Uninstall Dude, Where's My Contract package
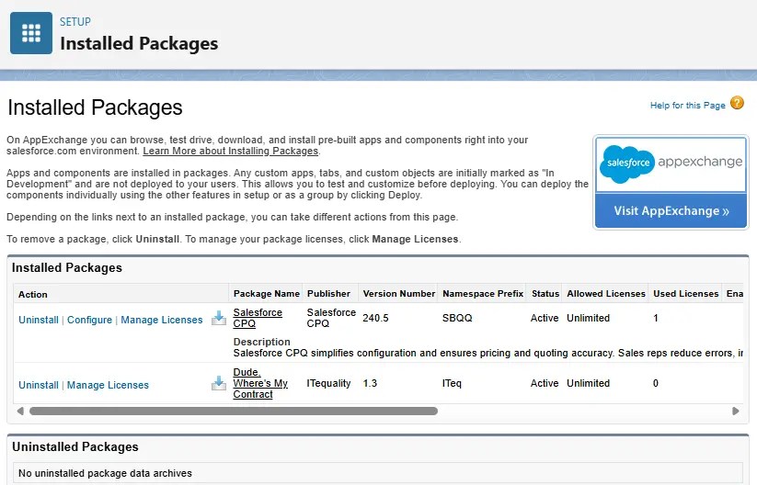 click(x=39, y=385)
